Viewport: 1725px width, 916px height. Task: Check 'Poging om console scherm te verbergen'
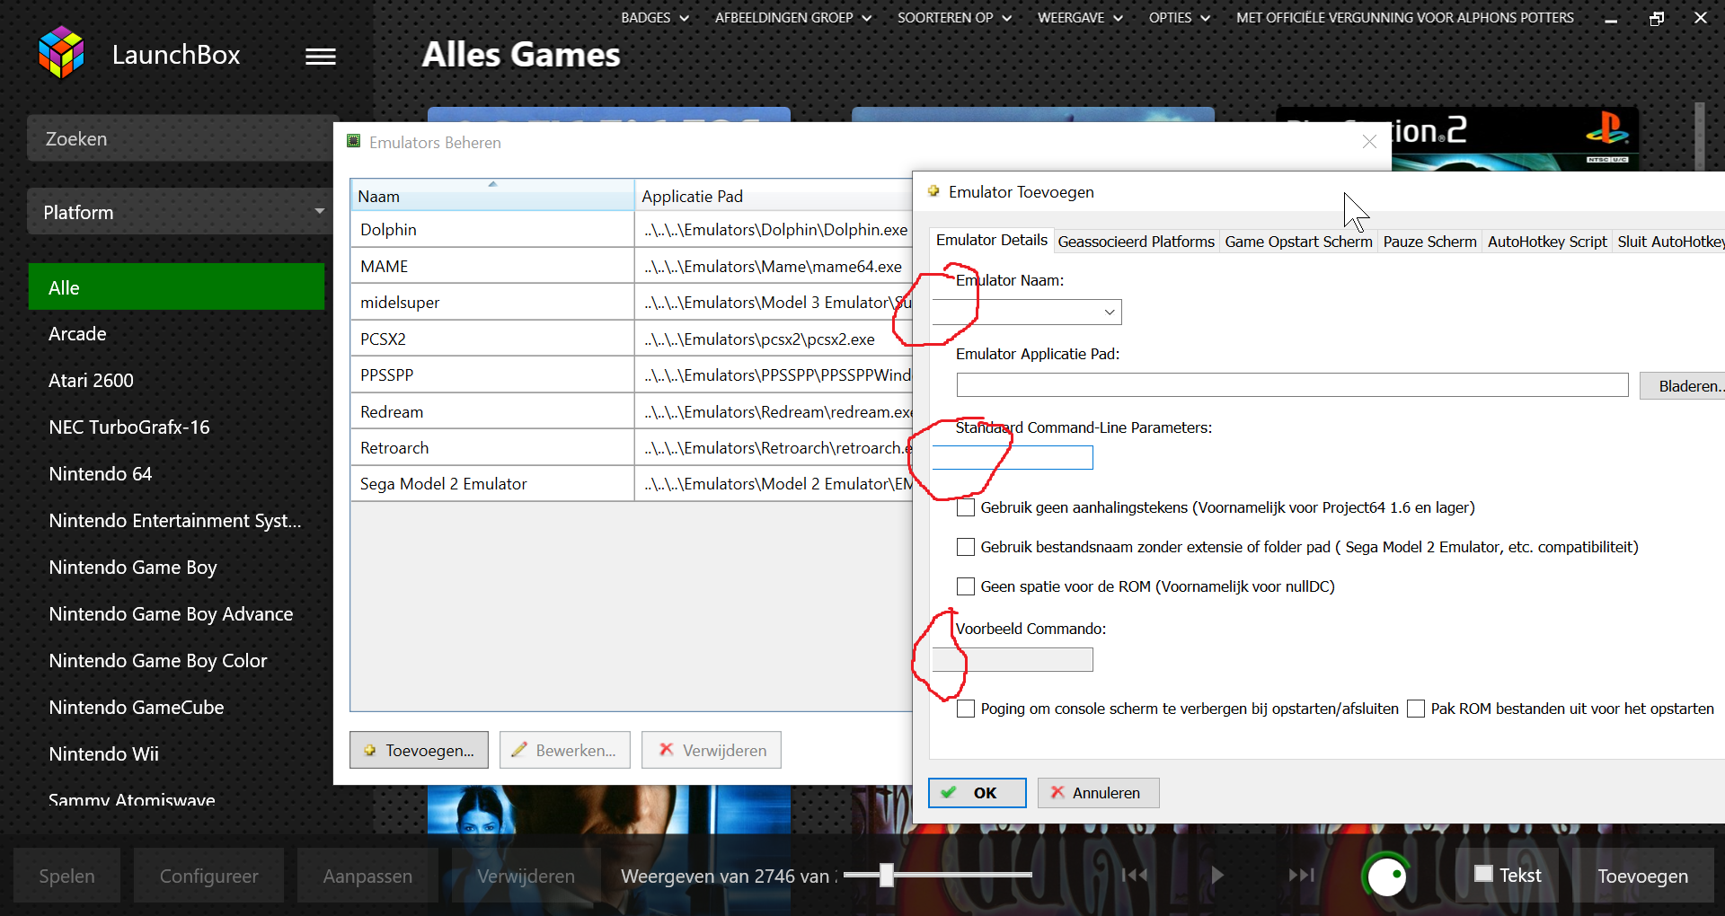point(966,709)
